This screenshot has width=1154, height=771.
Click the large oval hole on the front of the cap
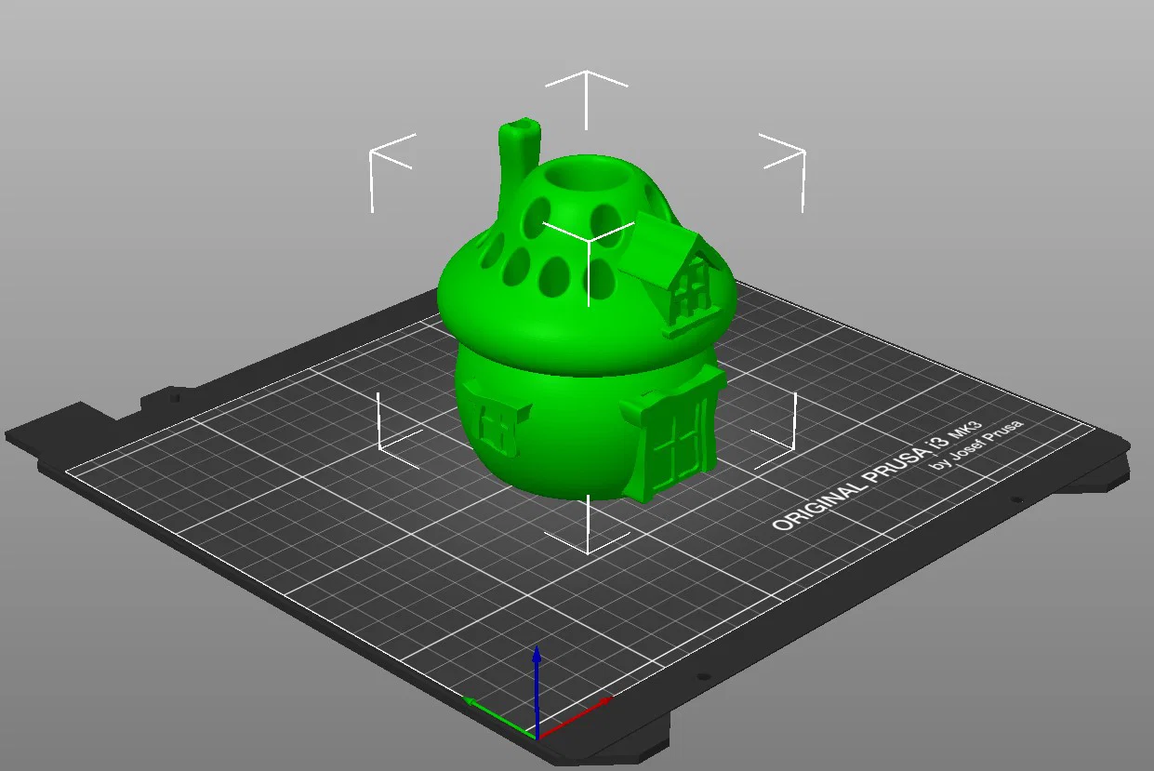(x=555, y=275)
